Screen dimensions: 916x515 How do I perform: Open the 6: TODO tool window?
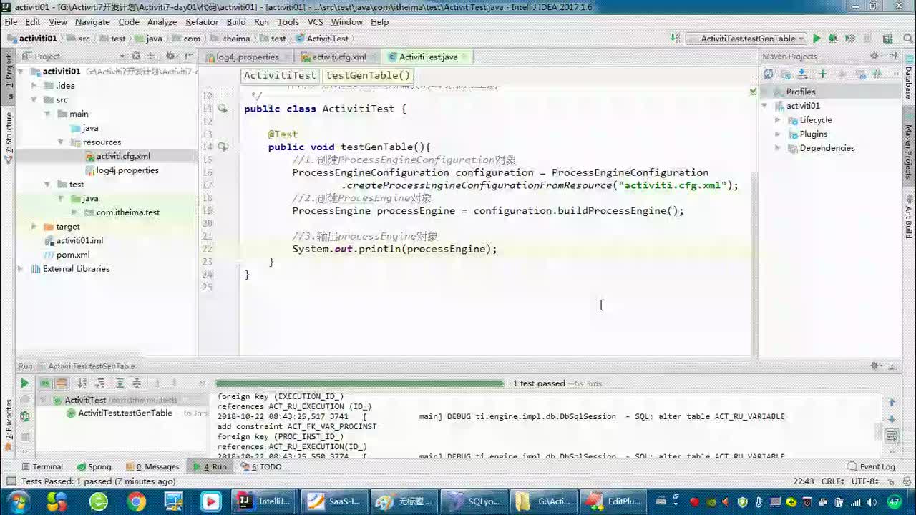pyautogui.click(x=262, y=466)
